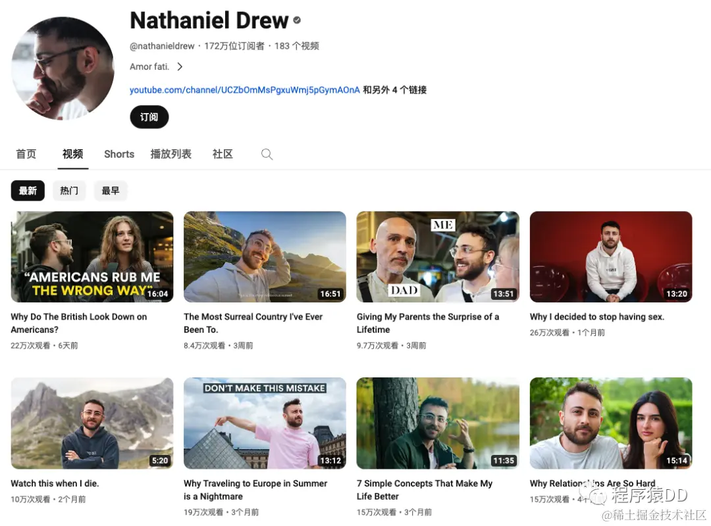Screen dimensions: 711x526
Task: Click title 'Giving My Parents the Surprise of a Lifetime'
Action: tap(428, 323)
